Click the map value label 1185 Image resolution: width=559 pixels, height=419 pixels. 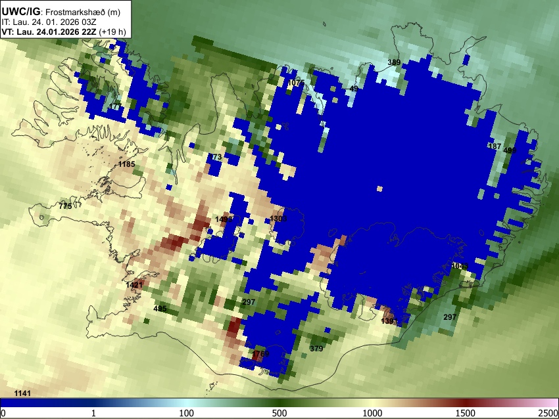pyautogui.click(x=126, y=164)
